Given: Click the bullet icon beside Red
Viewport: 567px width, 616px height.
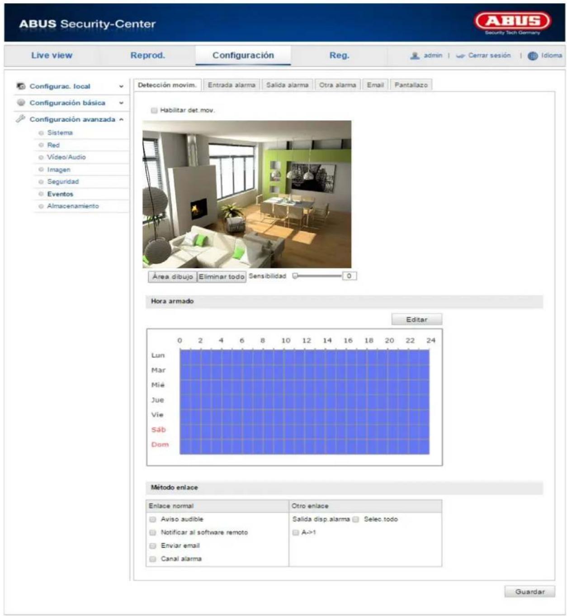Looking at the screenshot, I should (41, 145).
